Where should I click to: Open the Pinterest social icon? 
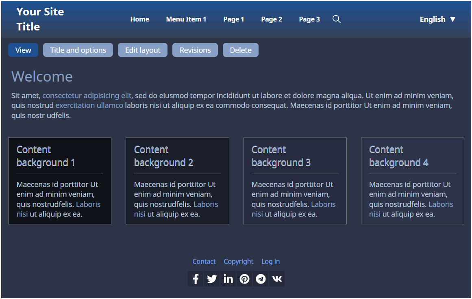[244, 279]
